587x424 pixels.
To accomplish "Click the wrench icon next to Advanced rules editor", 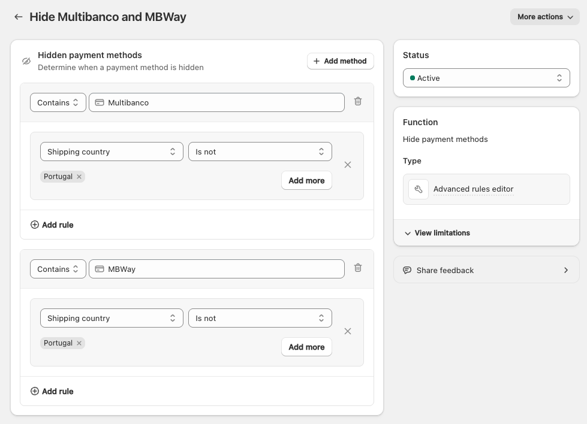I will click(418, 189).
